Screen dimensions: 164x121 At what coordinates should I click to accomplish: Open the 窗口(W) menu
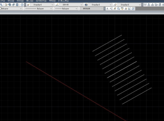(30, 1)
